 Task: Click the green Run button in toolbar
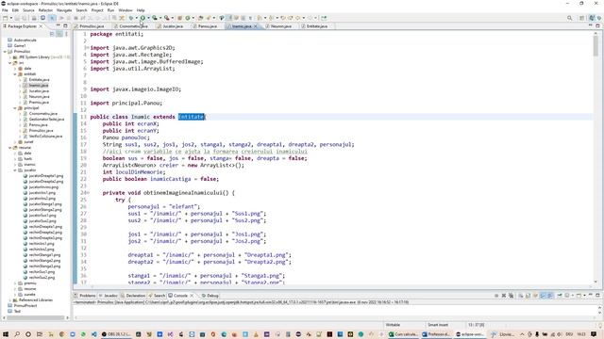point(143,18)
